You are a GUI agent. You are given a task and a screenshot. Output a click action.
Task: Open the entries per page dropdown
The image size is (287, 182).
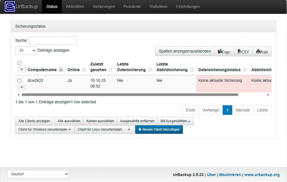(x=25, y=50)
